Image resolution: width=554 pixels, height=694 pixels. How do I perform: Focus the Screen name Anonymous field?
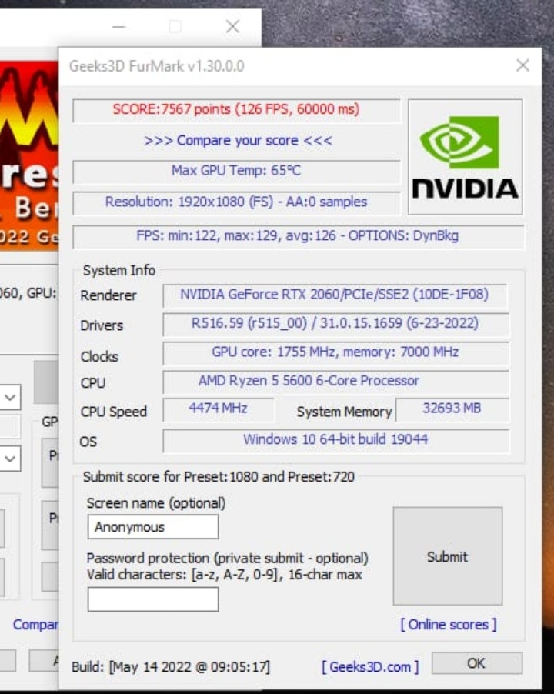tap(153, 527)
